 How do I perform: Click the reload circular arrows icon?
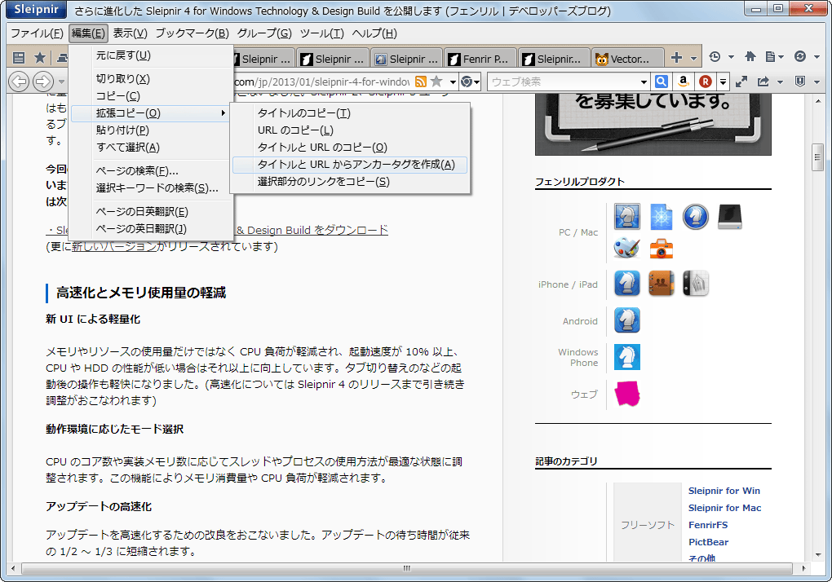(x=800, y=56)
